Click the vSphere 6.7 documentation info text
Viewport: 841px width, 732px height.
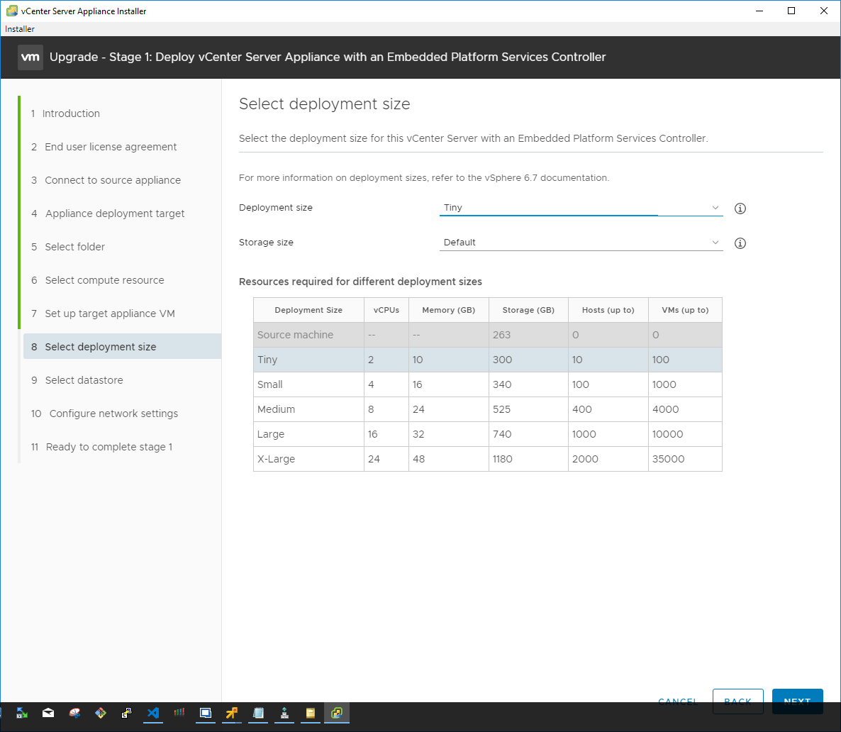[424, 177]
